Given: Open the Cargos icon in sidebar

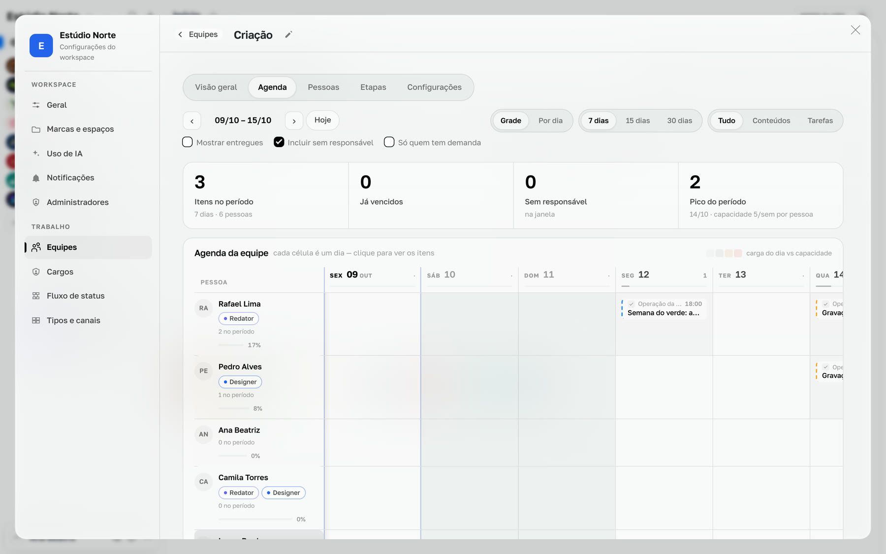Looking at the screenshot, I should tap(36, 272).
